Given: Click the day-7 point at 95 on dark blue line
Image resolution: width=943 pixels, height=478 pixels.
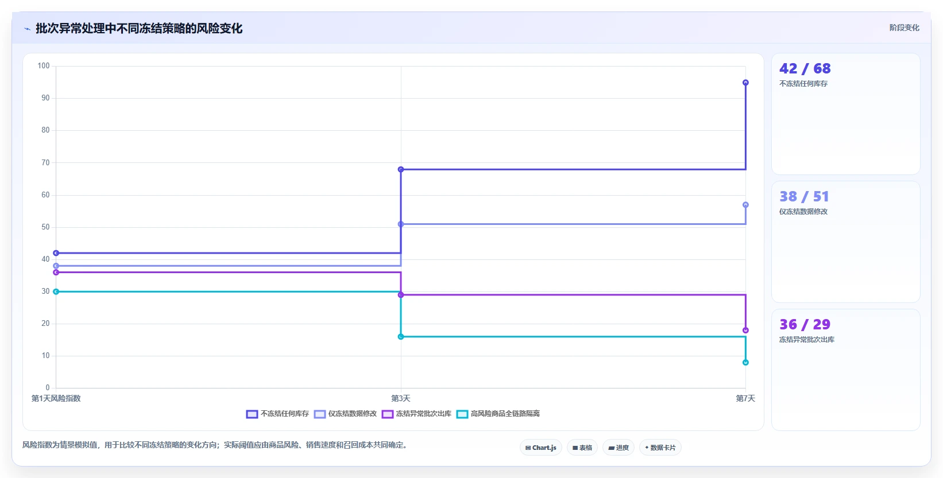Looking at the screenshot, I should [745, 83].
